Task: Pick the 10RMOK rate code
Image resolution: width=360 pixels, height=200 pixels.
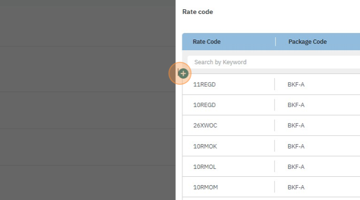Action: tap(205, 146)
